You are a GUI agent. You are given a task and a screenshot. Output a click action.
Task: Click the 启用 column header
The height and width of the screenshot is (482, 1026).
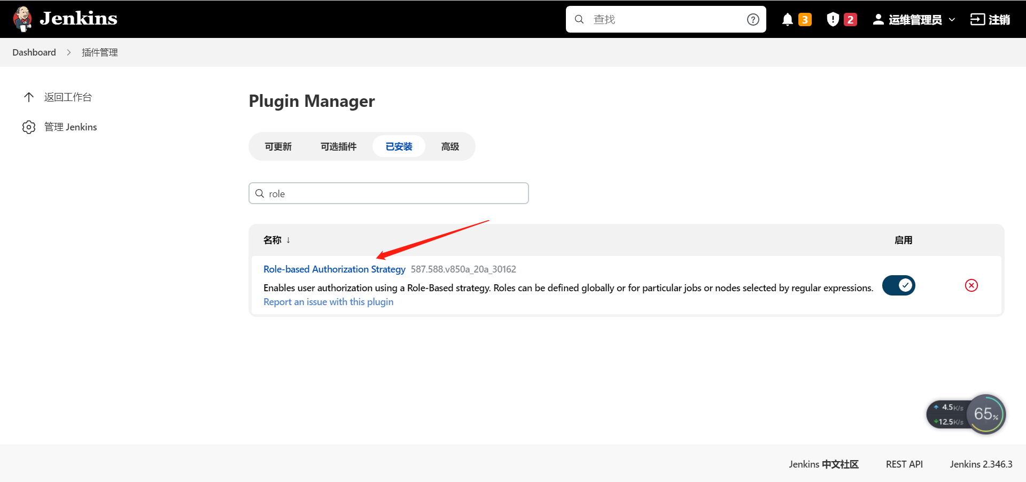903,240
